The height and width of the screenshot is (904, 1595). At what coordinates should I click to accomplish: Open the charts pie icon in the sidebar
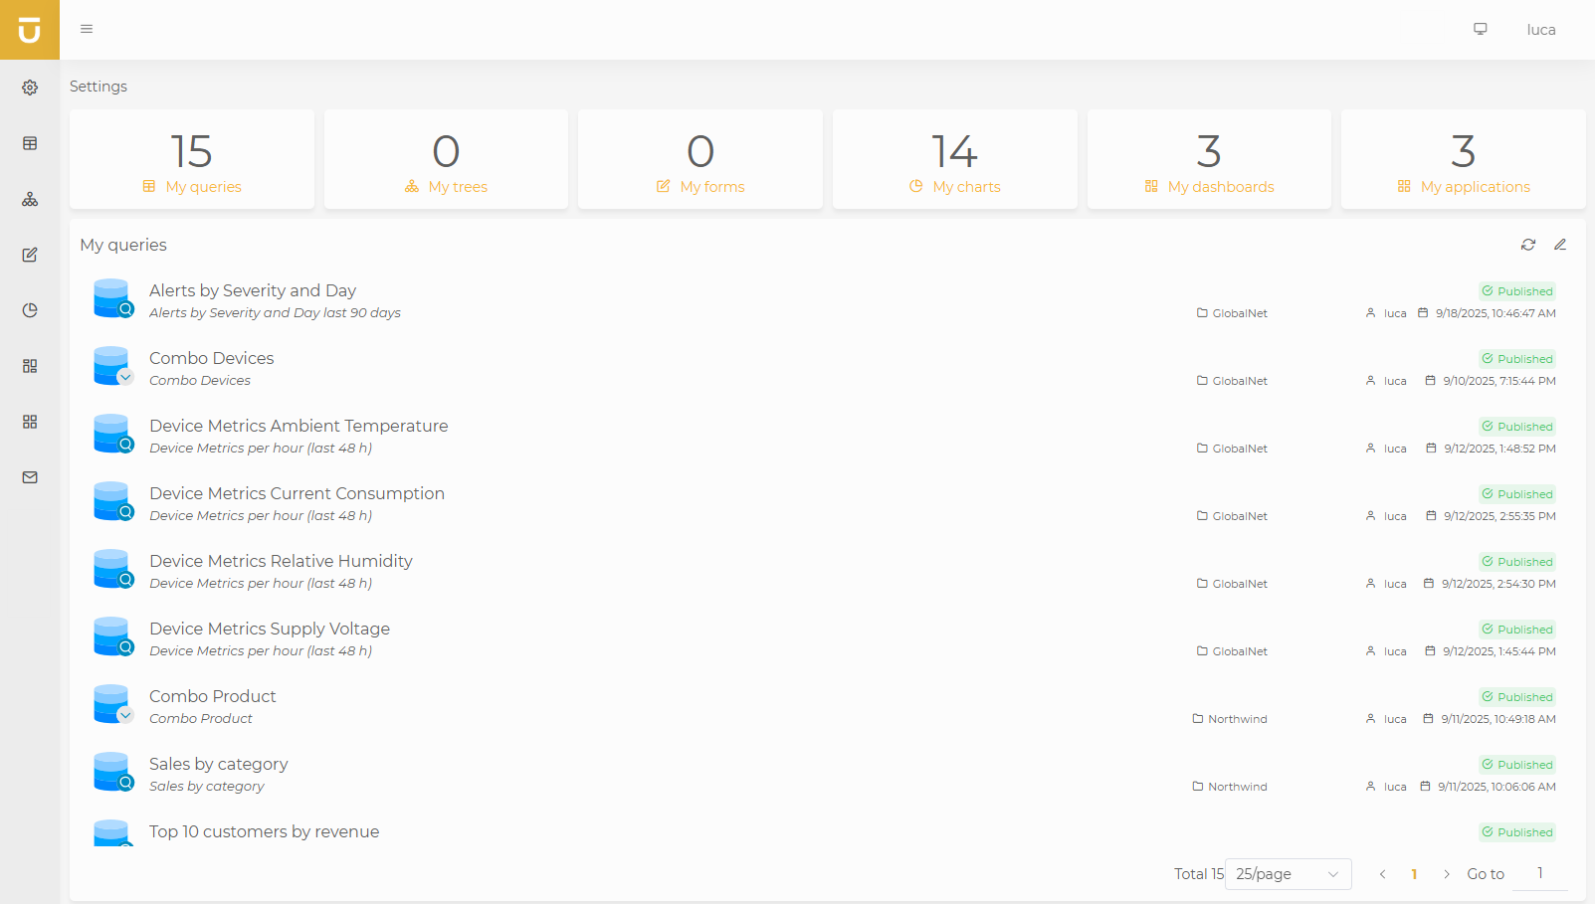pos(29,309)
